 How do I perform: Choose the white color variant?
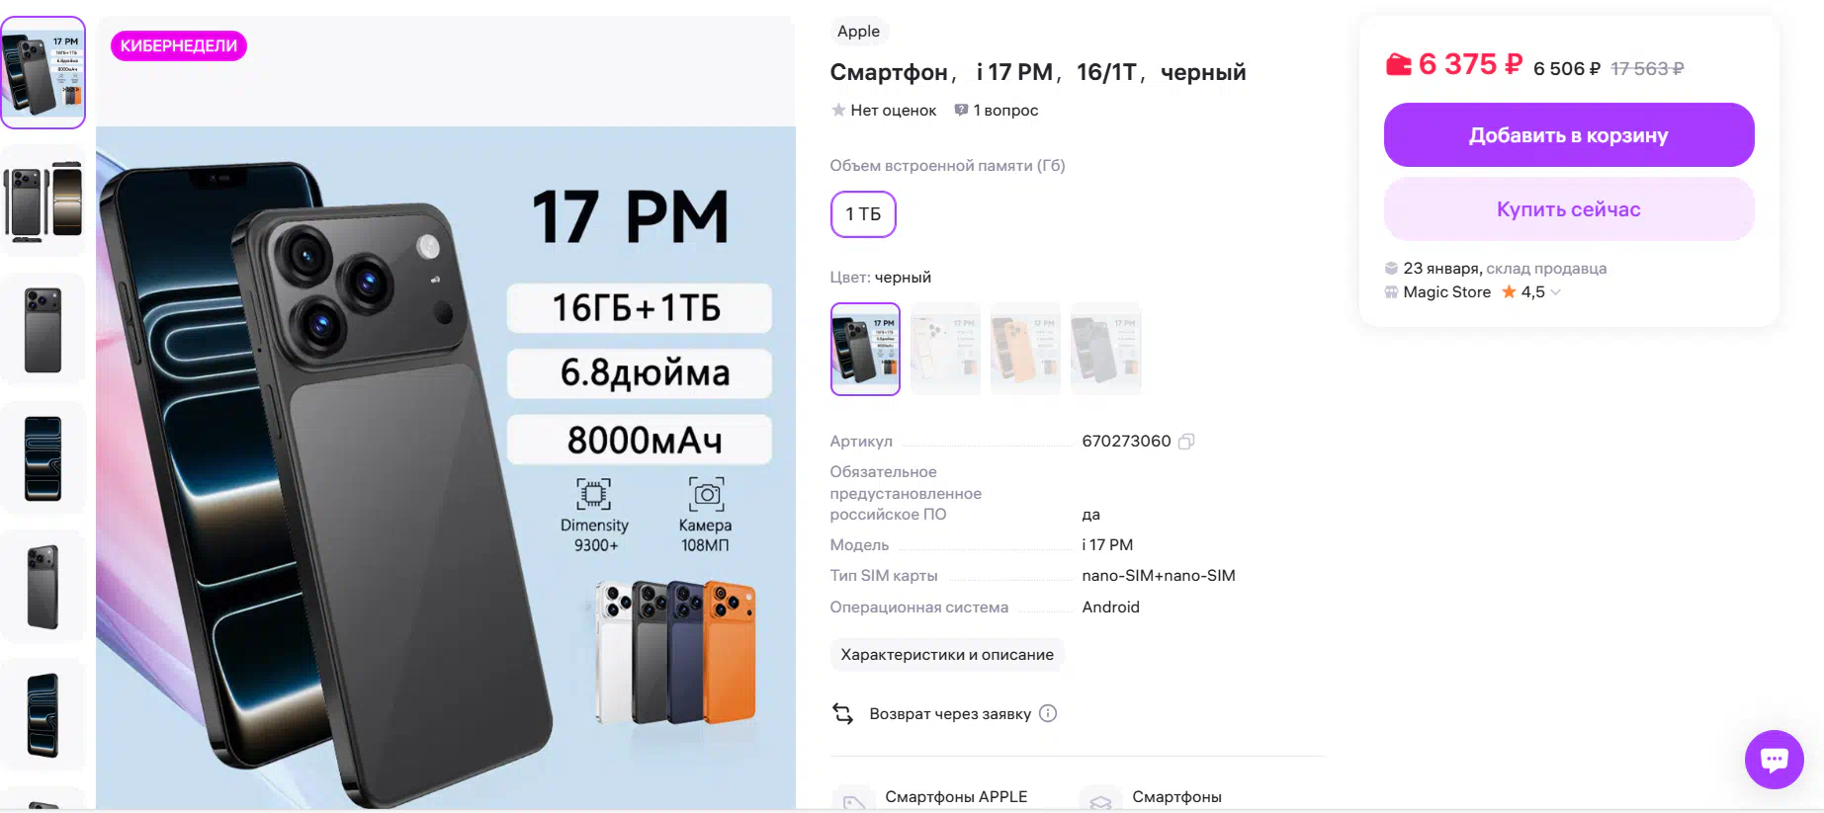(x=945, y=349)
